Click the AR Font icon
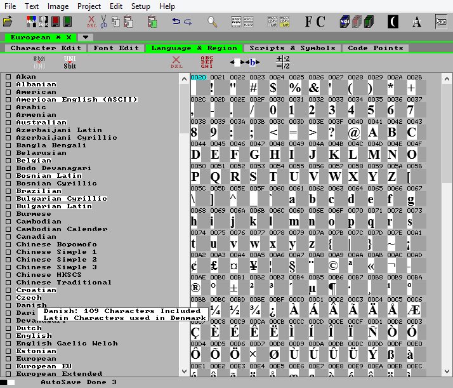 (x=44, y=22)
